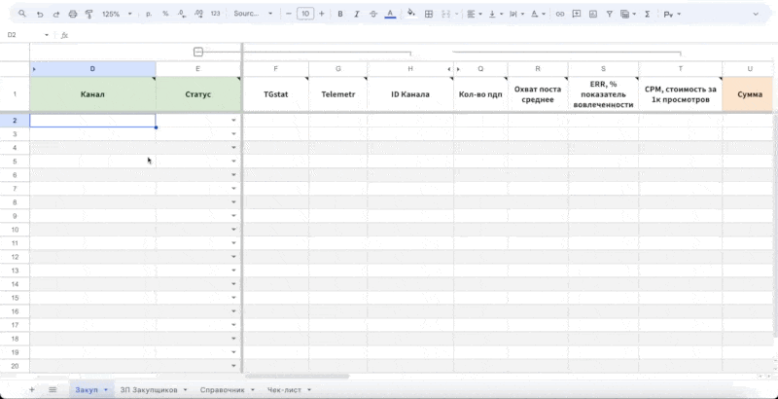Open the 123 more number formats menu
The height and width of the screenshot is (399, 778).
(x=215, y=14)
